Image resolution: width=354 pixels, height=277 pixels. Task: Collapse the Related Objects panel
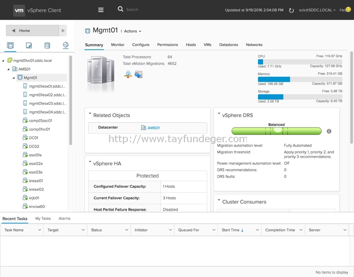90,113
